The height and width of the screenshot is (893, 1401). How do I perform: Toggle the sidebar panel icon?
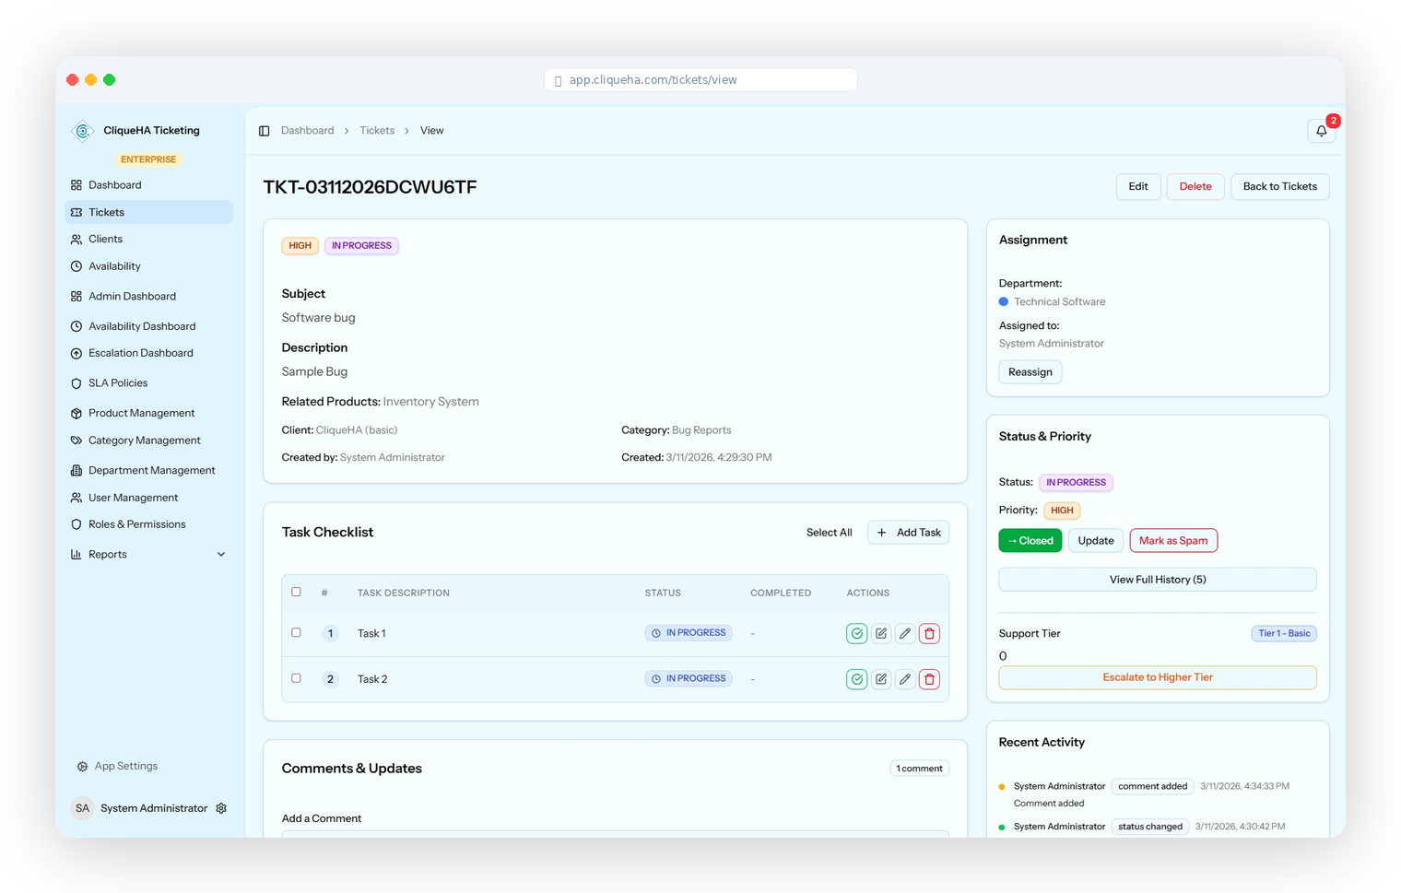pyautogui.click(x=264, y=131)
